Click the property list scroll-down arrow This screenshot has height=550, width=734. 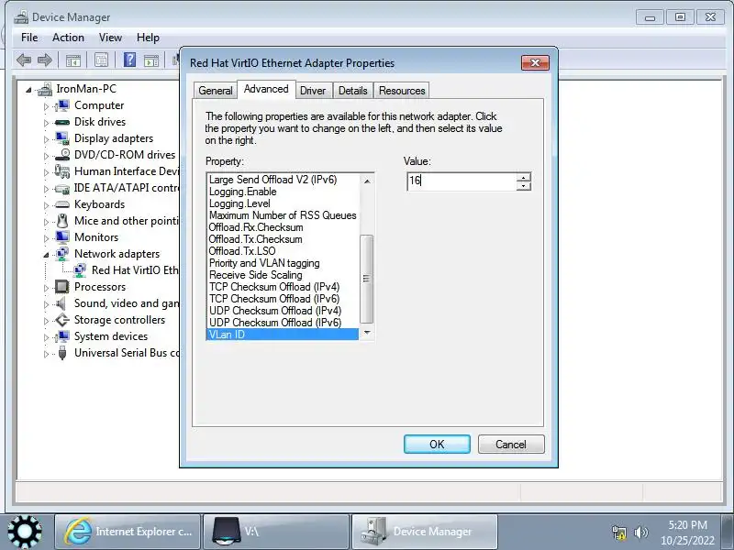tap(366, 333)
